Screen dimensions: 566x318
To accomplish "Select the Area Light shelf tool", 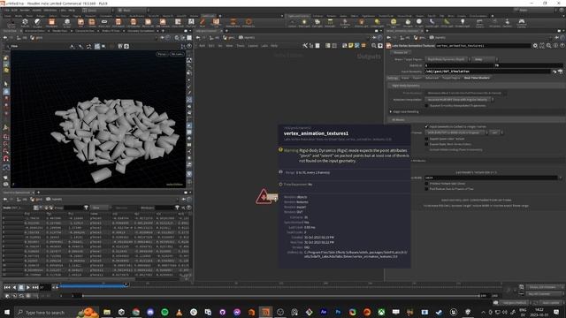I will (330, 23).
